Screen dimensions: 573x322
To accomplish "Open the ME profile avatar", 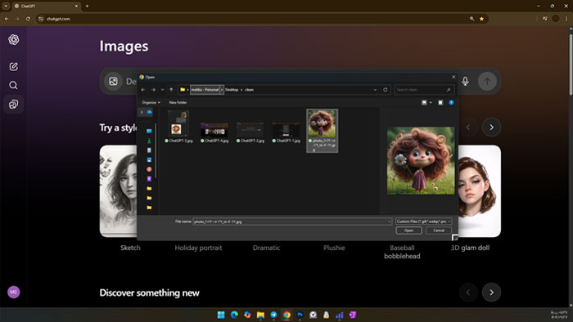I will click(14, 292).
